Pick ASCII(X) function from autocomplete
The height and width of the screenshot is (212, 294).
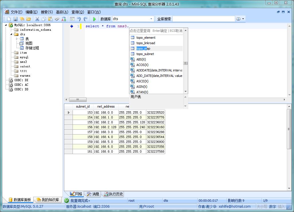point(156,81)
